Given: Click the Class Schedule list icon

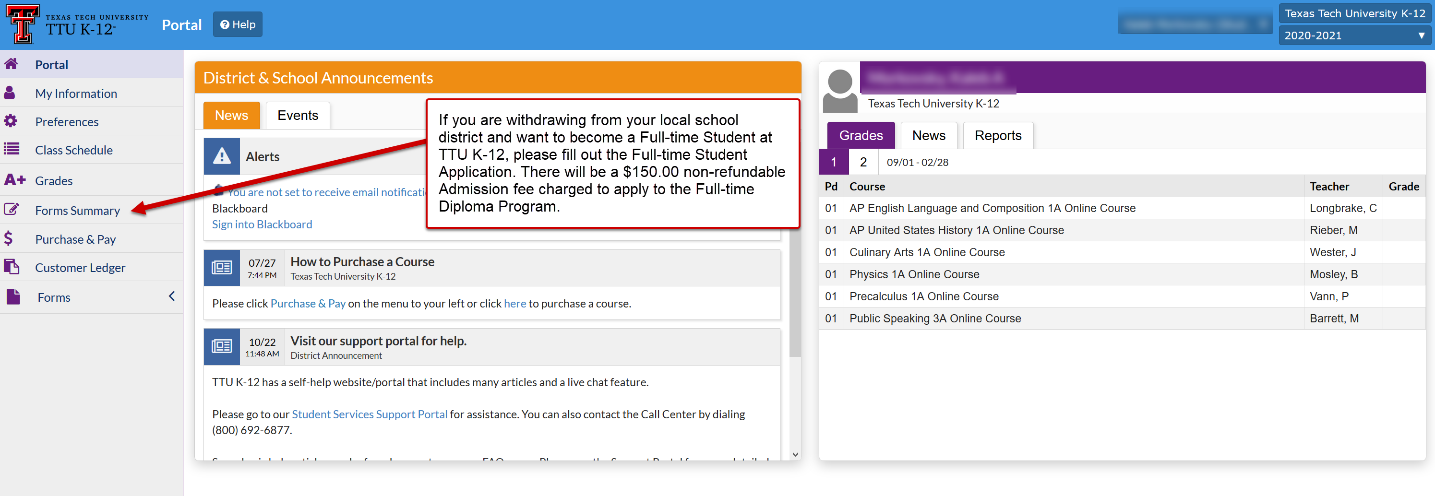Looking at the screenshot, I should tap(11, 149).
